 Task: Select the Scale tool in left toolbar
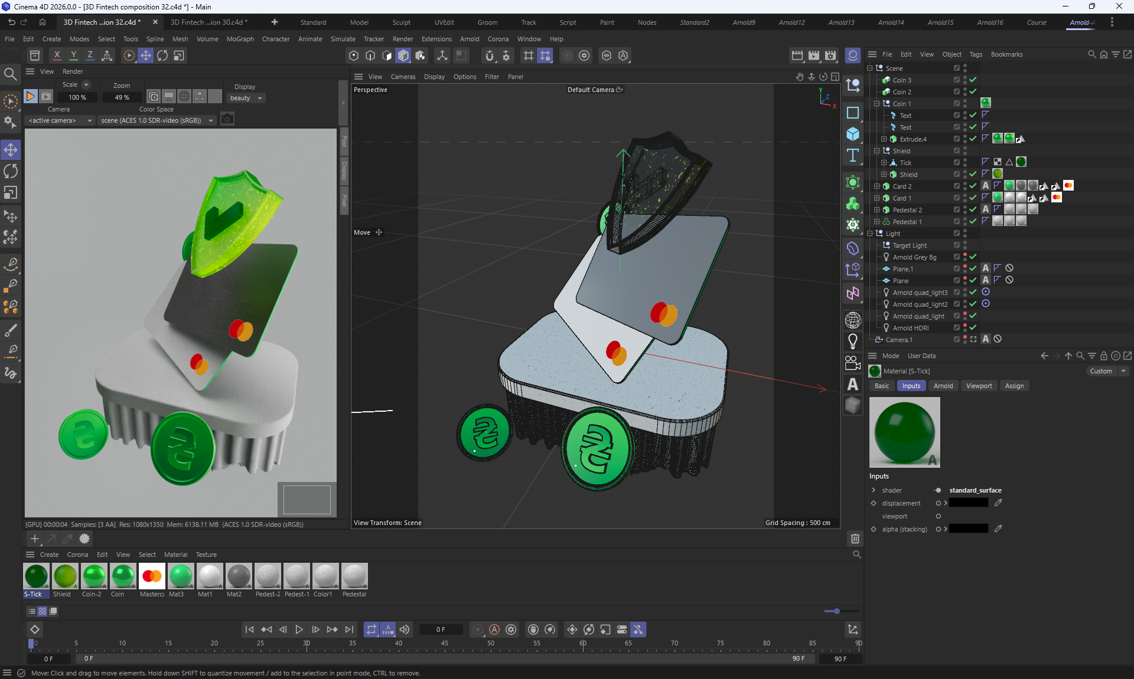point(11,193)
